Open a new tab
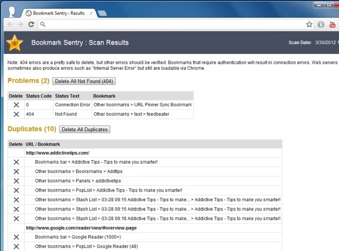Screen dimensions: 339x251 point(102,13)
